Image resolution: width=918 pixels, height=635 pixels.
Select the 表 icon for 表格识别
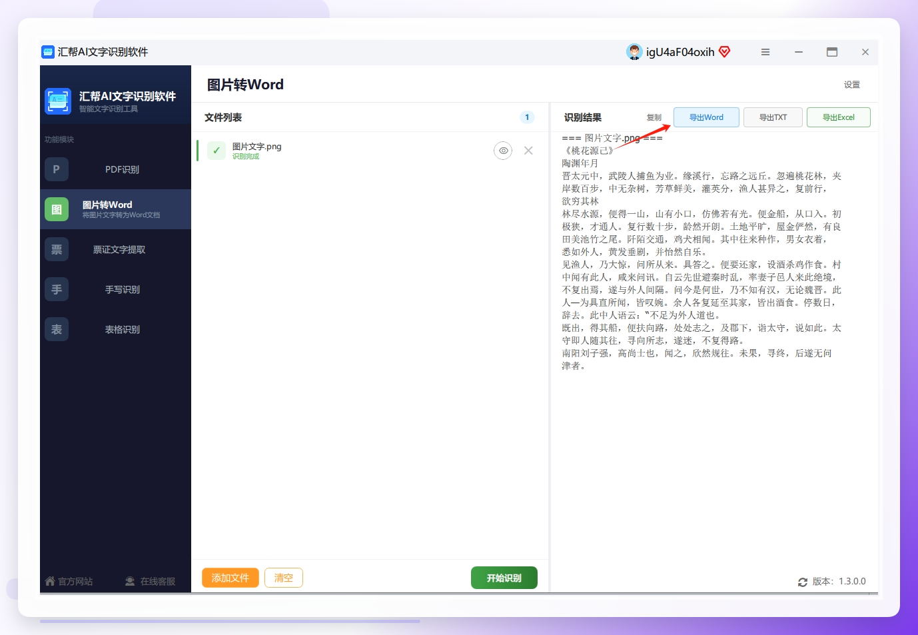pyautogui.click(x=57, y=329)
